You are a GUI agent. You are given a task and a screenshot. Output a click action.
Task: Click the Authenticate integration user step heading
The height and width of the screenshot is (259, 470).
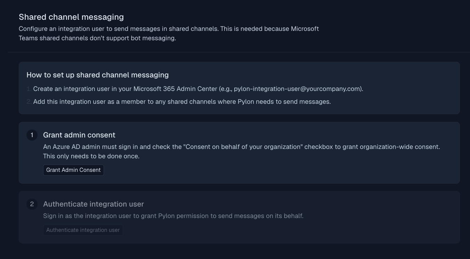coord(94,204)
